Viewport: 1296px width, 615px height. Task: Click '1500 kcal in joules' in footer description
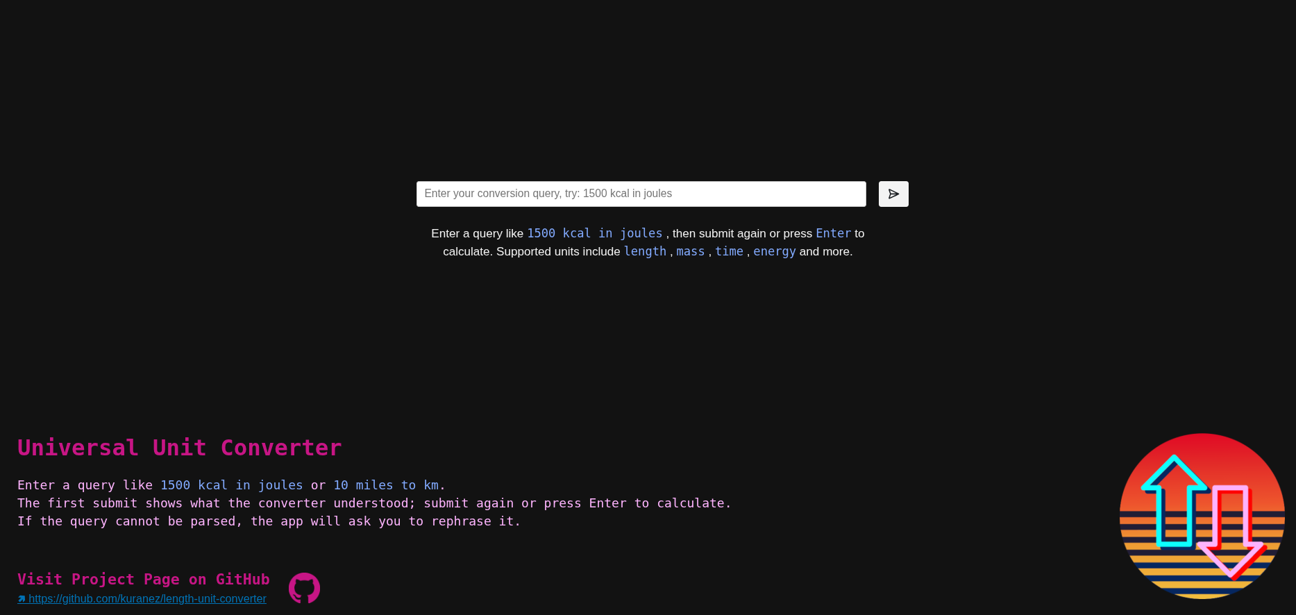tap(232, 485)
